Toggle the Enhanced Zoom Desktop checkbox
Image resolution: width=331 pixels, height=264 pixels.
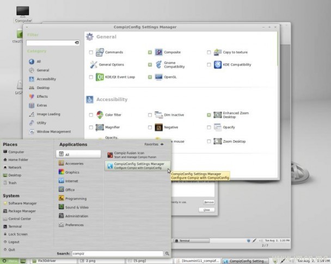tap(209, 115)
